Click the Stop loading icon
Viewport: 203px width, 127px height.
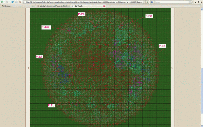pos(16,2)
